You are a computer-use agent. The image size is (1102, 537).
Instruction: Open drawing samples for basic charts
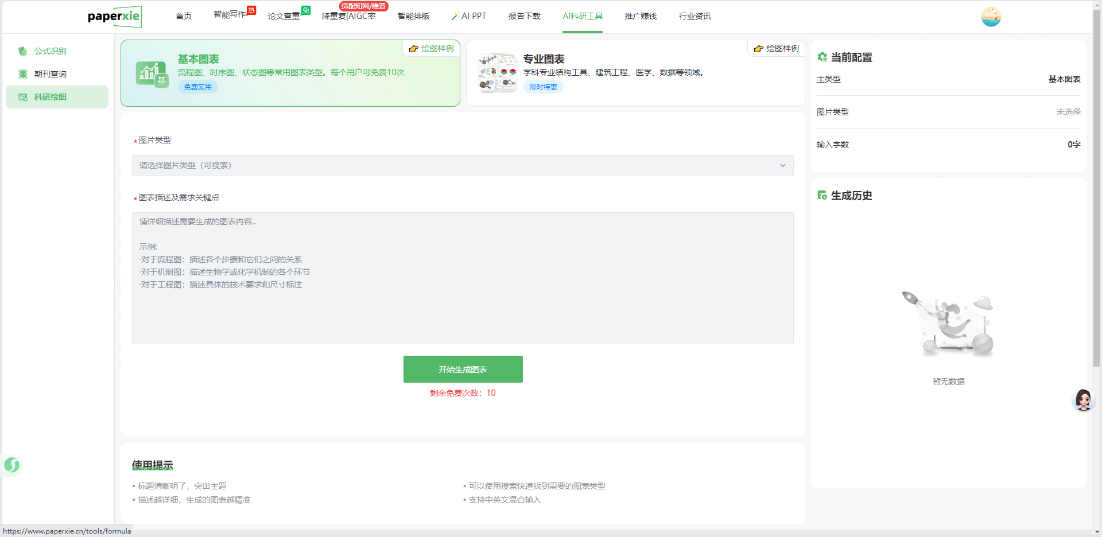(432, 49)
